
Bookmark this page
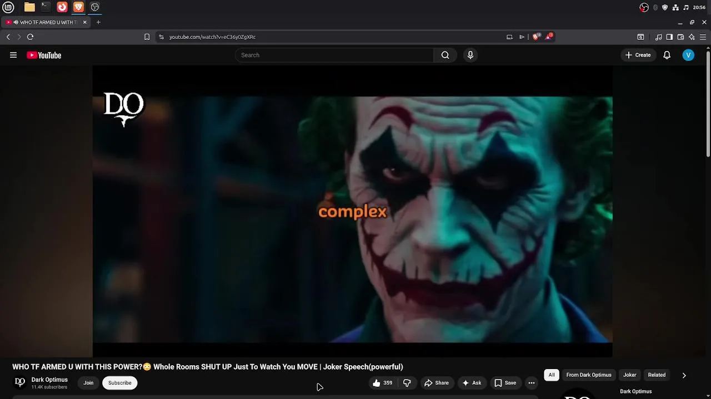pyautogui.click(x=147, y=37)
